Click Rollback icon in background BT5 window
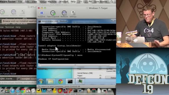The image size is (169, 95). [13, 12]
